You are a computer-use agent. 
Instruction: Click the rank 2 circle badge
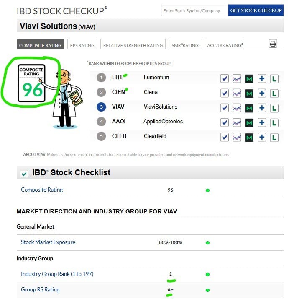click(101, 92)
